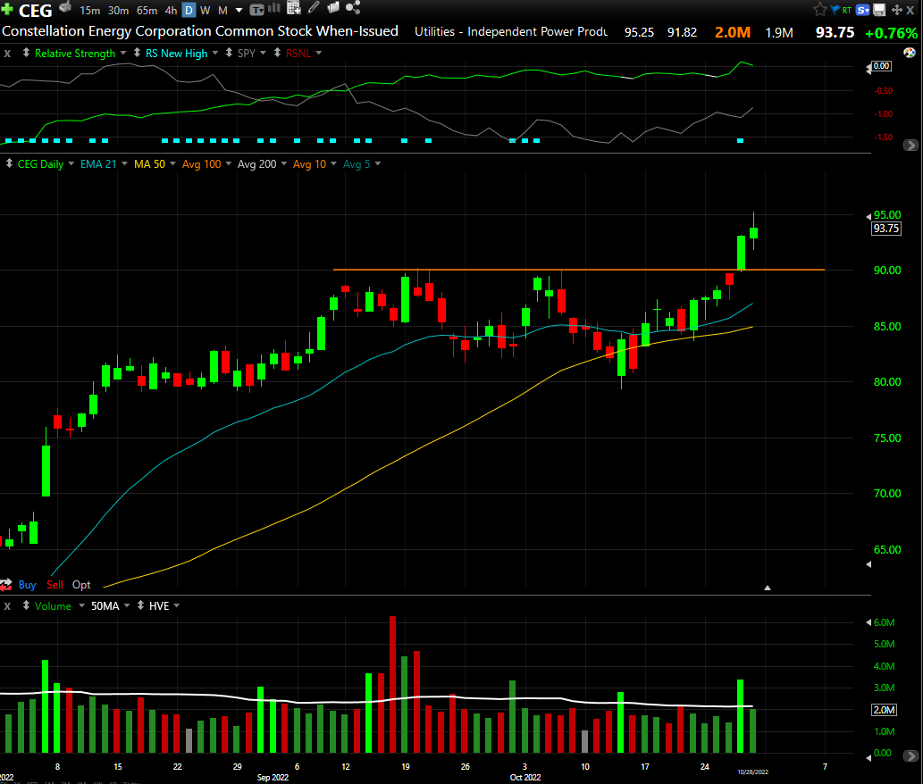Select the W weekly timeframe
Viewport: 923px width, 784px height.
205,11
